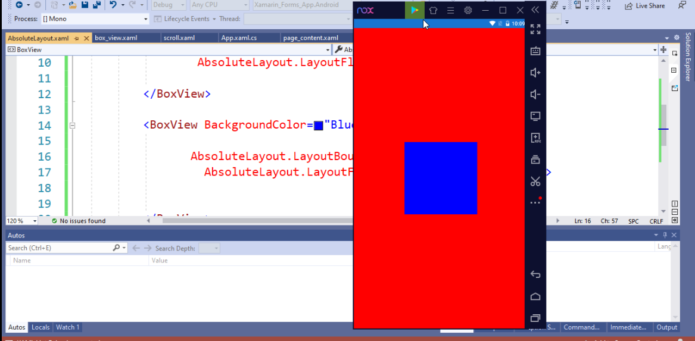This screenshot has height=341, width=695.
Task: Close the AbsoluteLayout.xaml tab
Action: (x=86, y=39)
